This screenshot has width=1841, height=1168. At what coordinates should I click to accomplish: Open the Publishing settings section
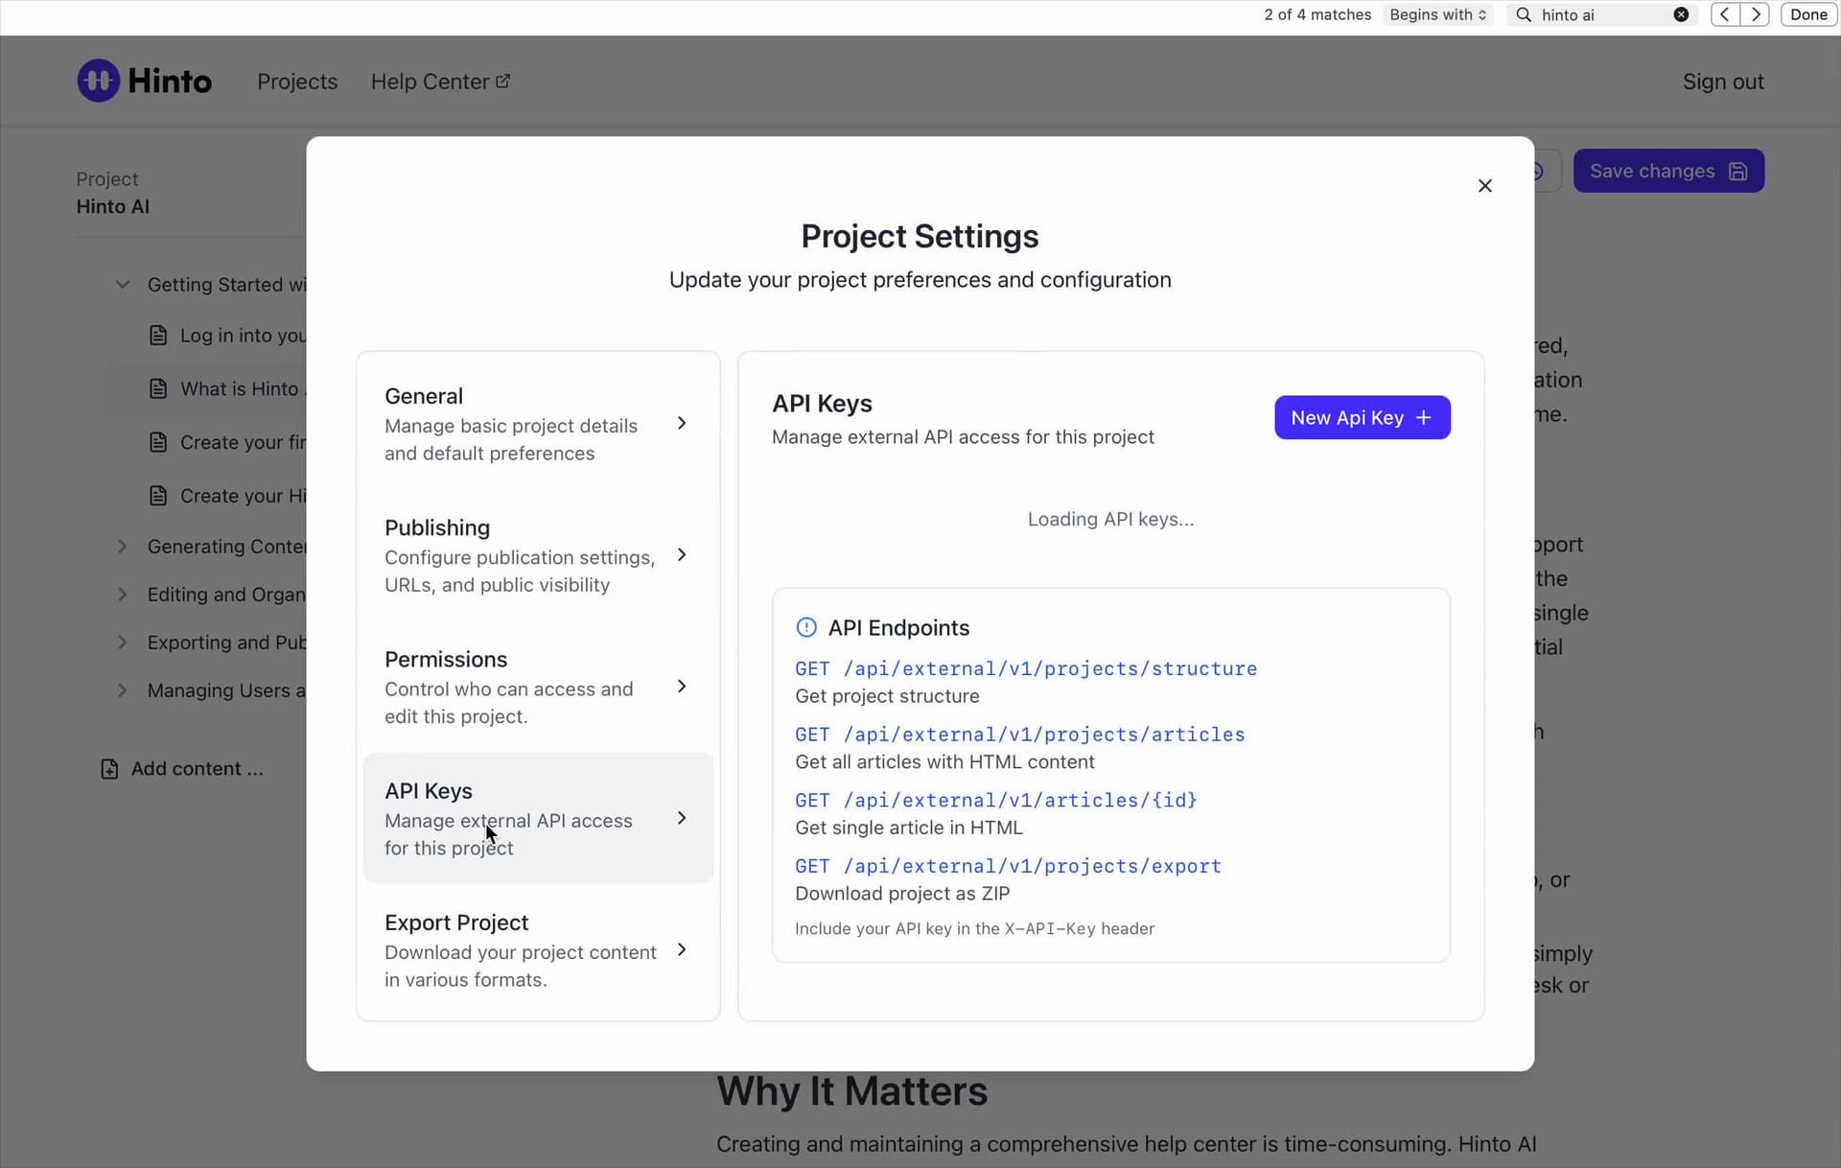[x=537, y=555]
